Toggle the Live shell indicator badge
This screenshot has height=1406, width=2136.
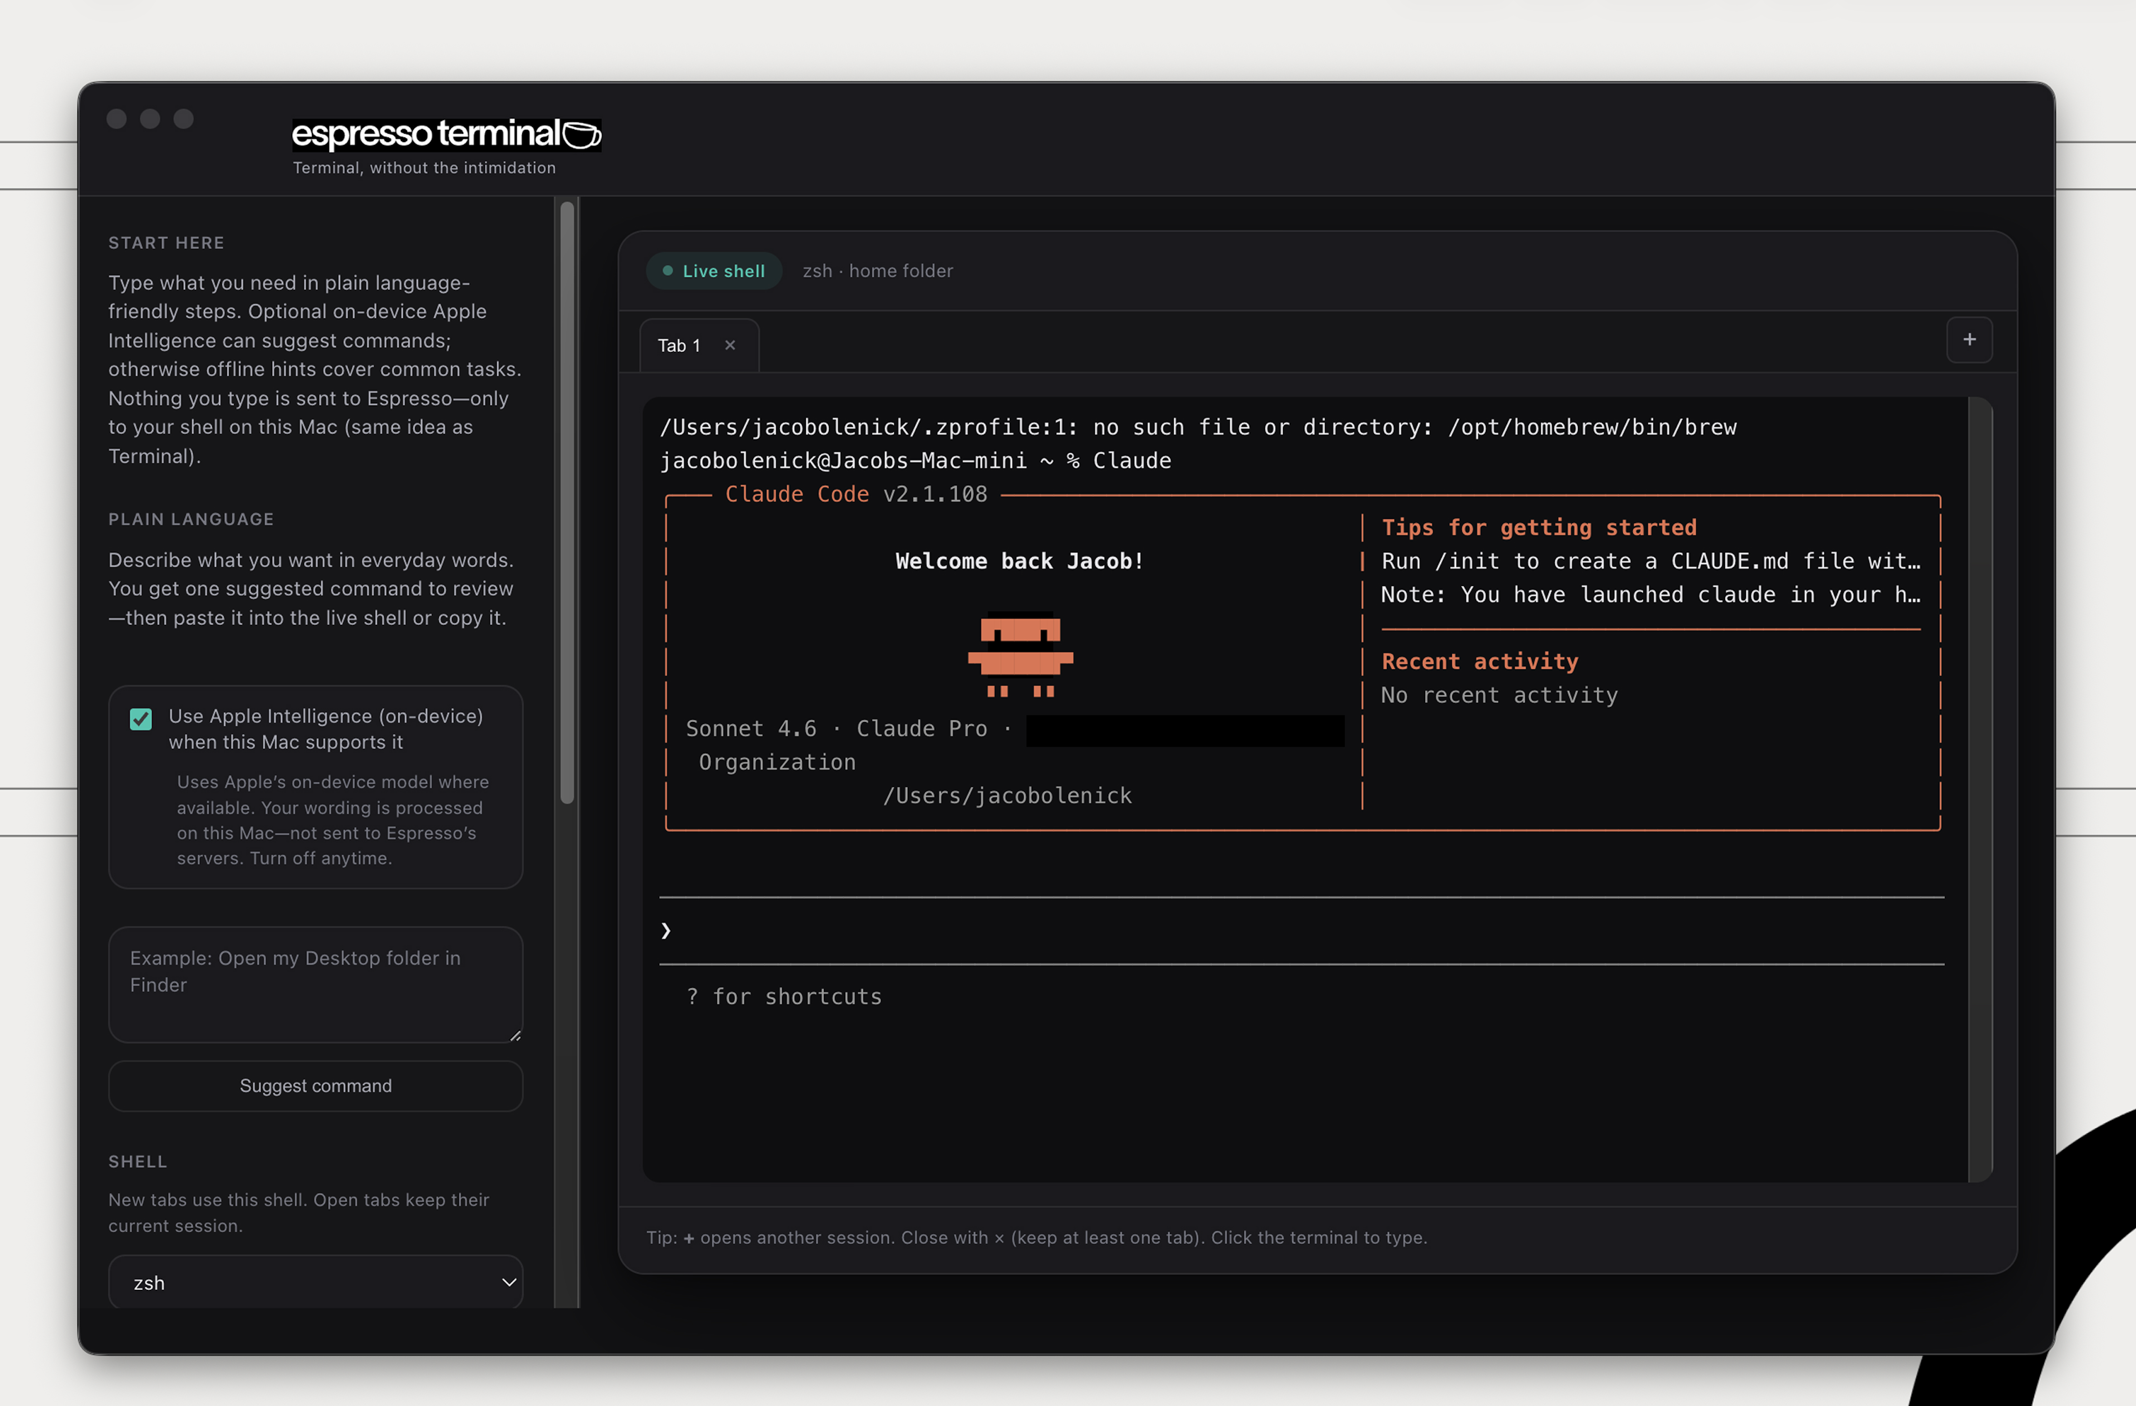pos(714,271)
